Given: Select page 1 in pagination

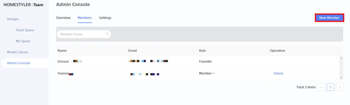Looking at the screenshot, I should pyautogui.click(x=330, y=87).
